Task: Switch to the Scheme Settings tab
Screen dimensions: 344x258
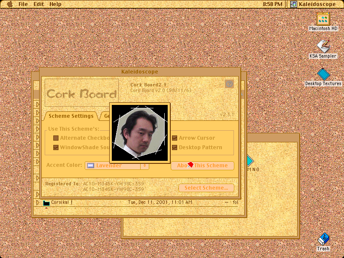Action: pyautogui.click(x=71, y=116)
